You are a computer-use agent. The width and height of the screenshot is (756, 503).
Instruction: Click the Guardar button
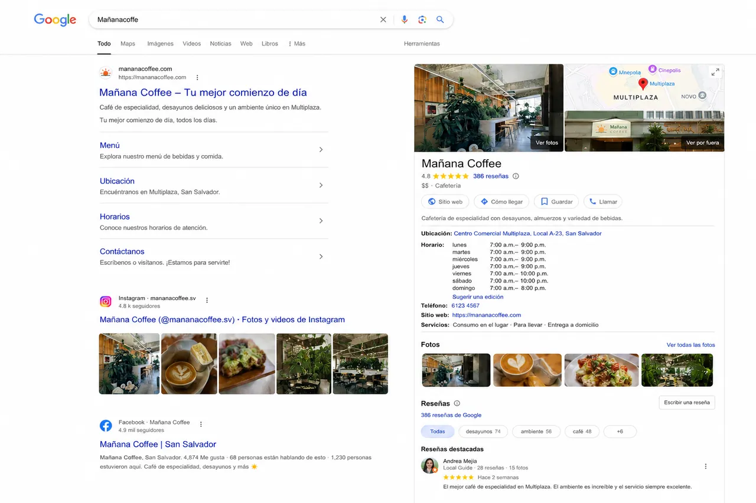(556, 202)
